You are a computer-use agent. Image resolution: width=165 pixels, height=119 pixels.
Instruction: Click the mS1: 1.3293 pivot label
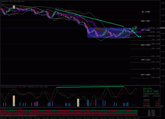[x=145, y=75]
